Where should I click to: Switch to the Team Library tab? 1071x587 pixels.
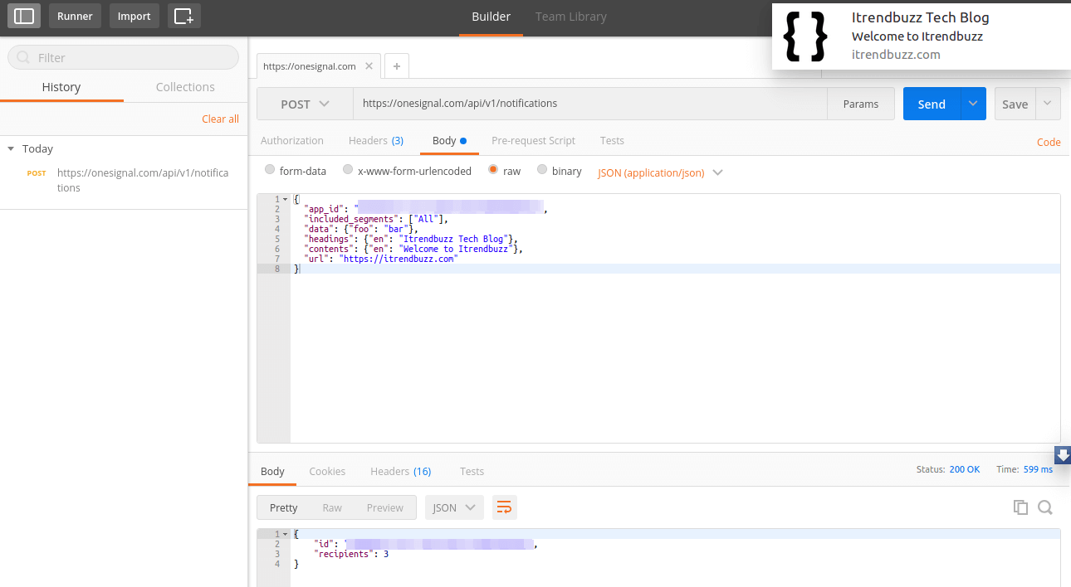click(x=571, y=17)
